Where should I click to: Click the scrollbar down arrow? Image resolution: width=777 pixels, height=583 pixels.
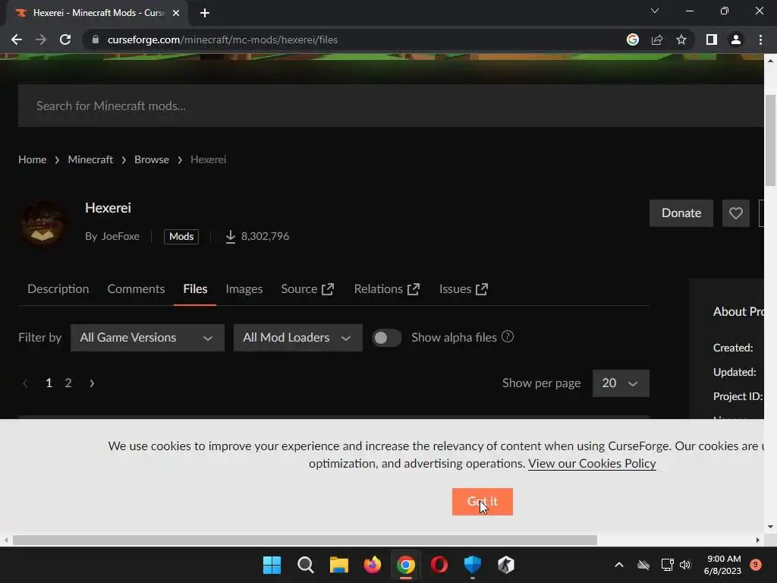tap(770, 527)
